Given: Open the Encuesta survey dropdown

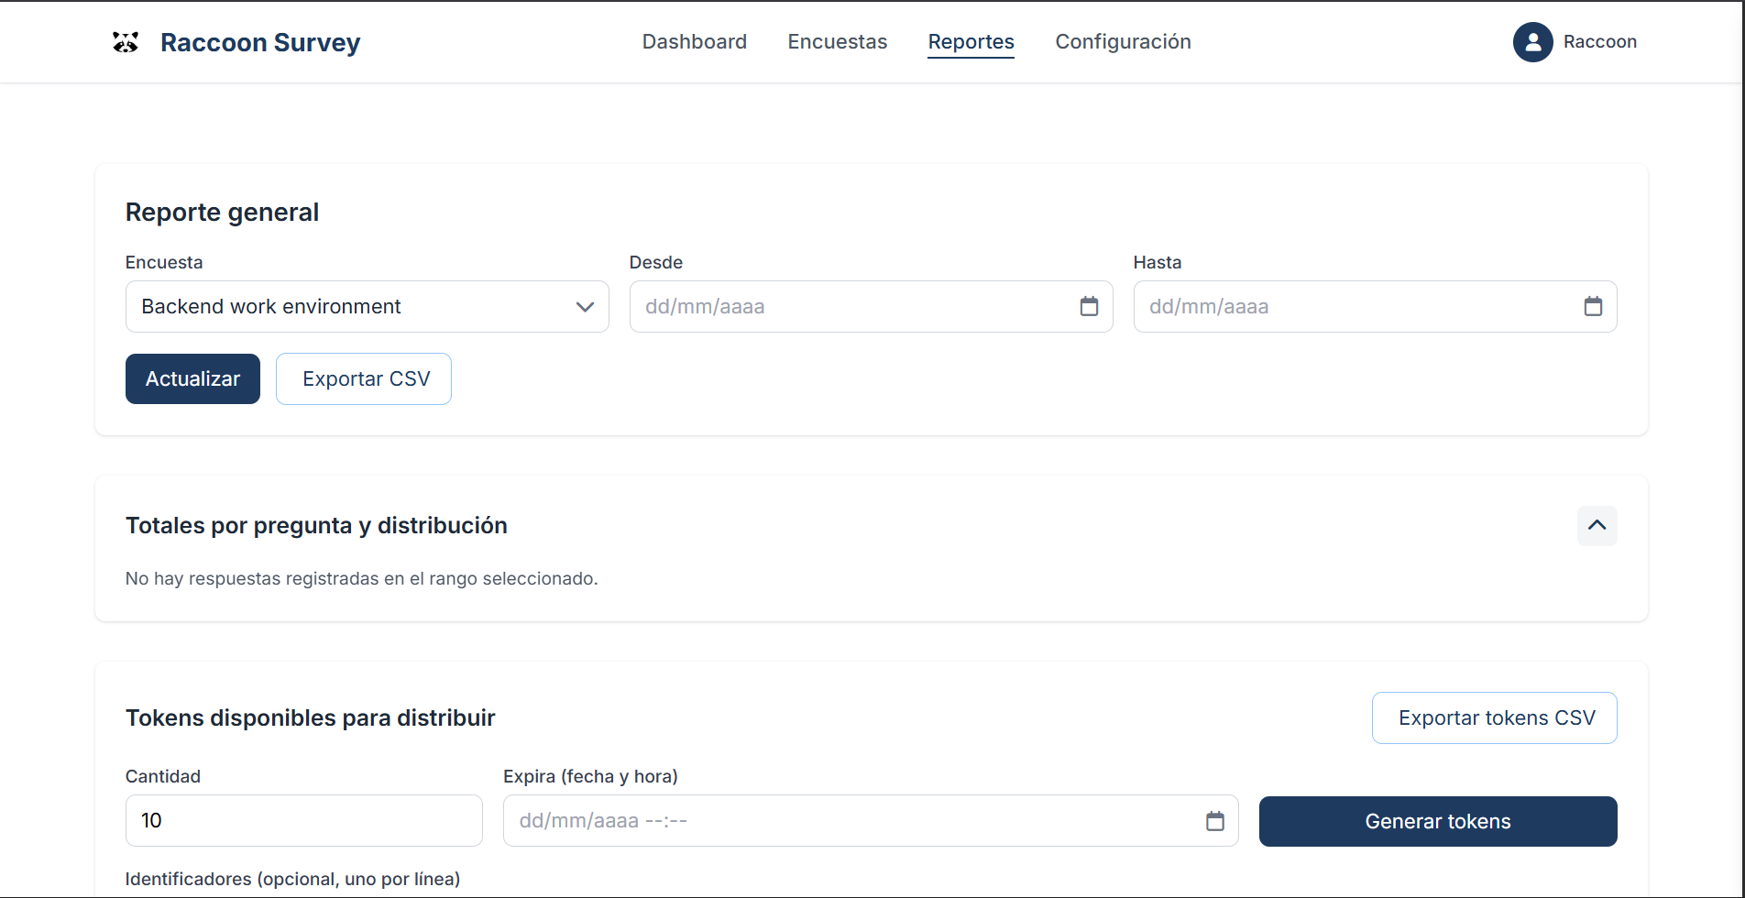Looking at the screenshot, I should tap(367, 307).
